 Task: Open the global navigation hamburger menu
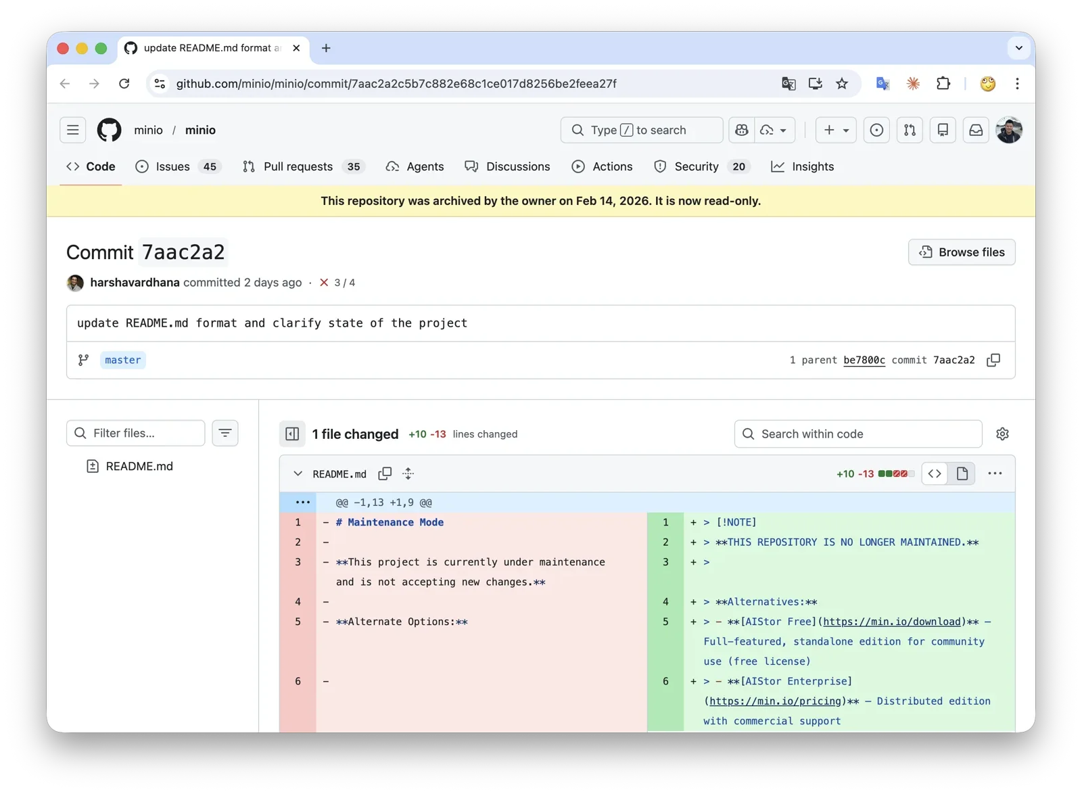click(73, 130)
